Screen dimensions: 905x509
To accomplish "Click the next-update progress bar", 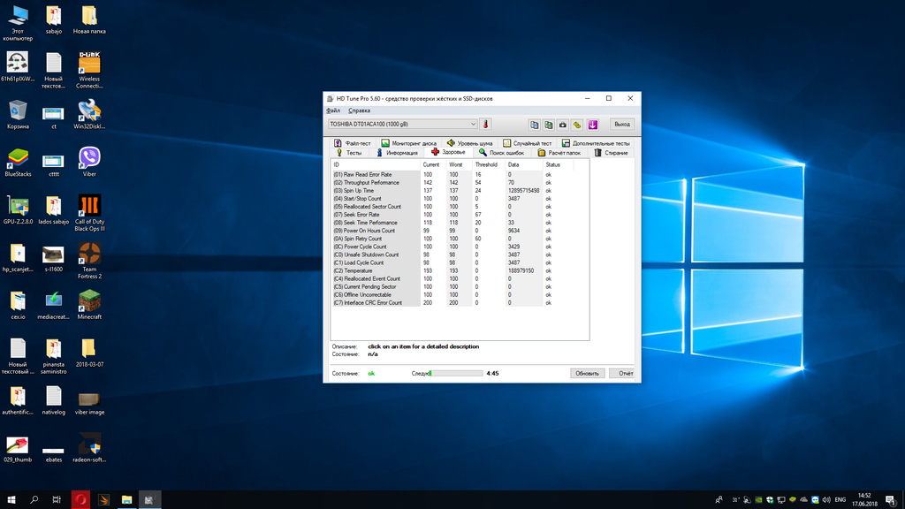I will [x=456, y=374].
